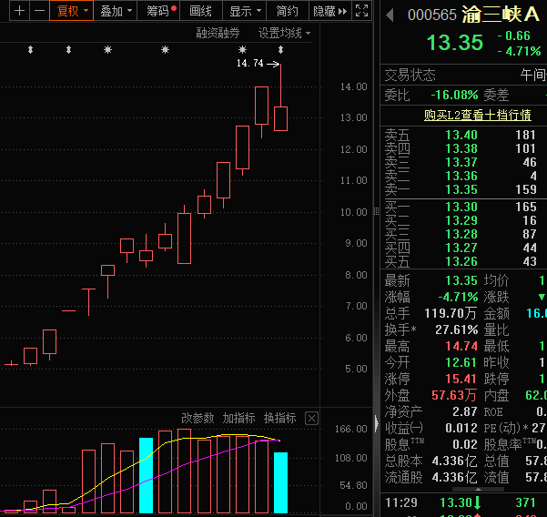
Task: Collapse the right quote panel using the splitter arrow
Action: [375, 423]
